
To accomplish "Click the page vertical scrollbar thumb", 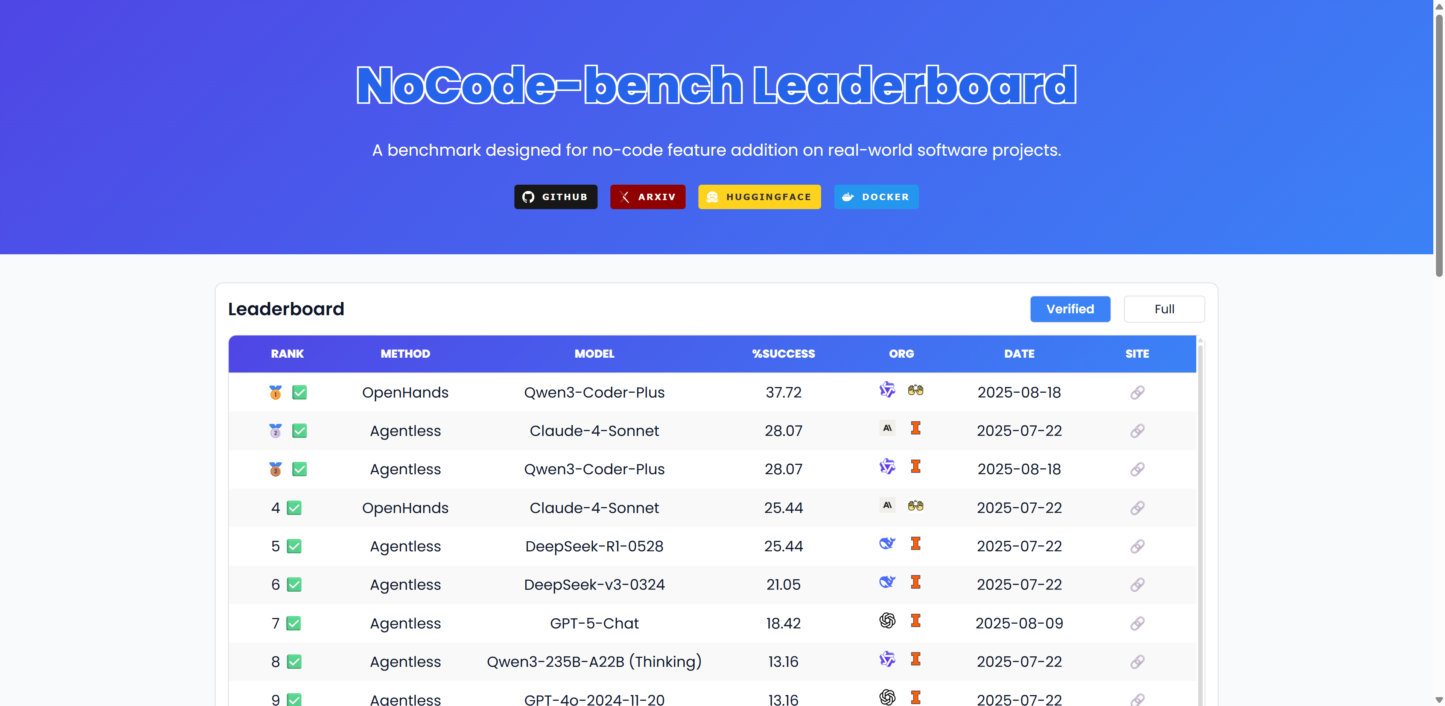I will click(x=1439, y=146).
